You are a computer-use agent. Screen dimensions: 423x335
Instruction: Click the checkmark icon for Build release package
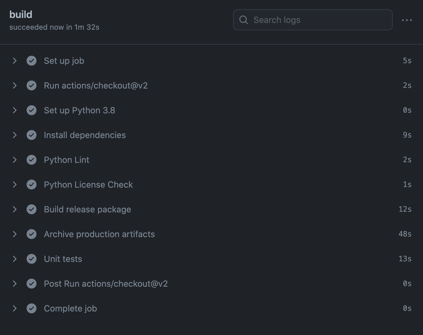click(x=32, y=209)
